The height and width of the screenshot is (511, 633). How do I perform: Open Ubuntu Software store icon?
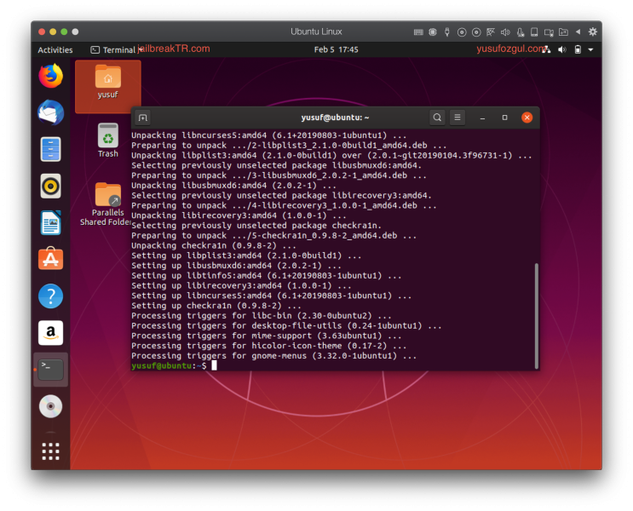[x=50, y=259]
